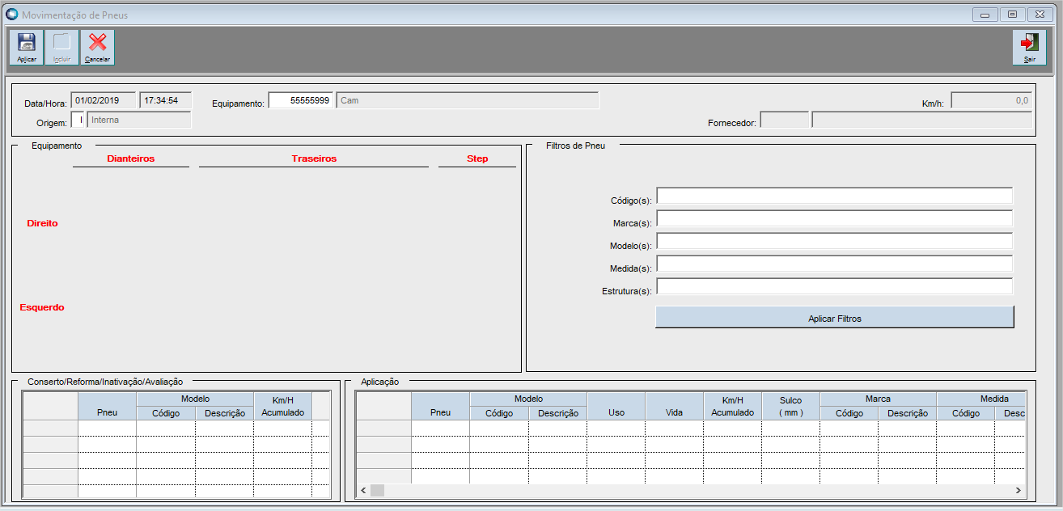1063x511 pixels.
Task: Click left arrow of Aplicação scrollbar
Action: pyautogui.click(x=363, y=490)
